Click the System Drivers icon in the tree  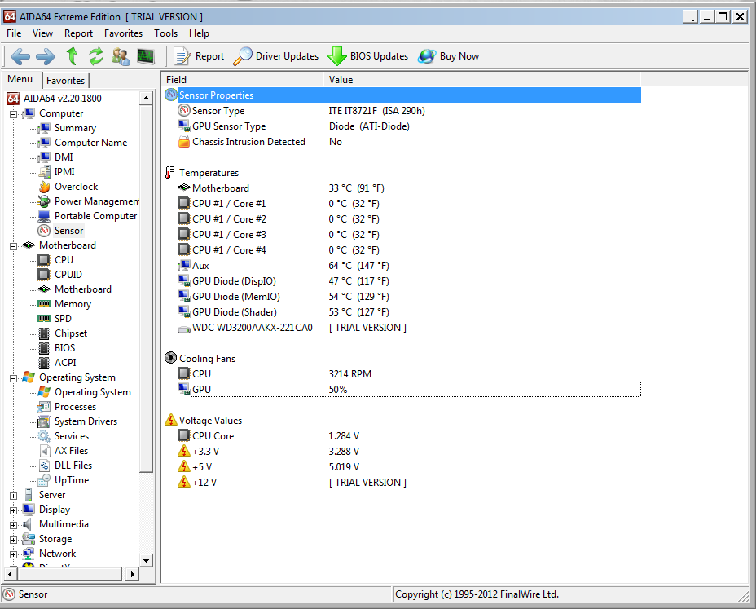tap(44, 421)
